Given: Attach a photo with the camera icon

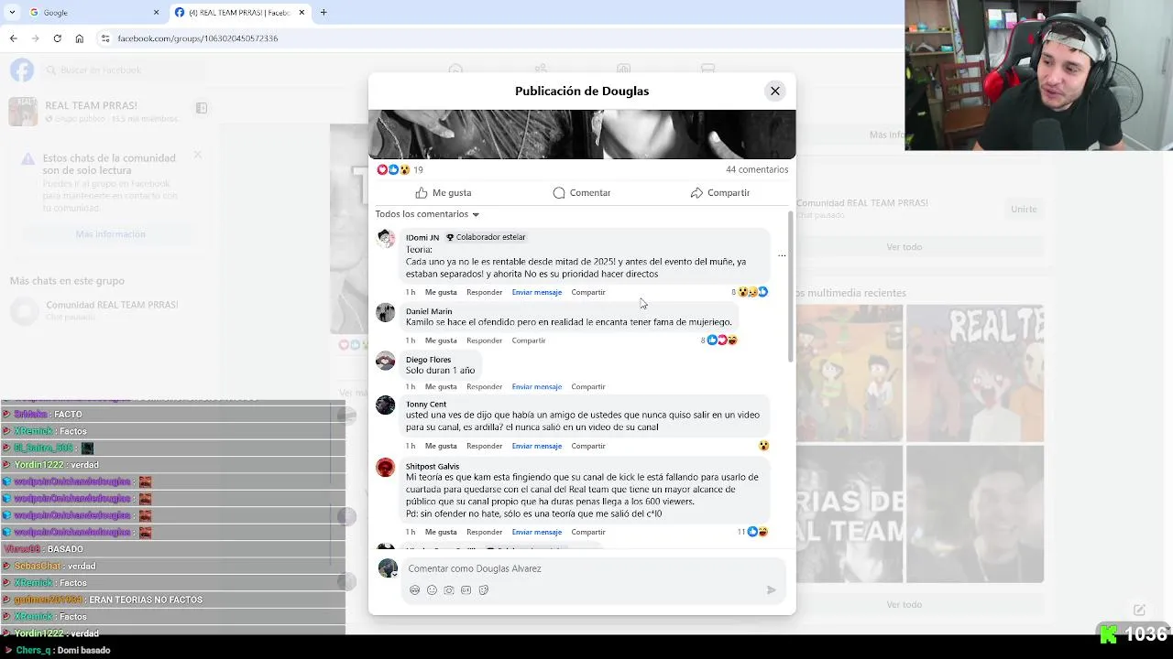Looking at the screenshot, I should tap(449, 590).
